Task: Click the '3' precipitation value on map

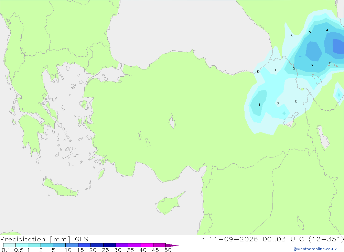Action: point(312,66)
